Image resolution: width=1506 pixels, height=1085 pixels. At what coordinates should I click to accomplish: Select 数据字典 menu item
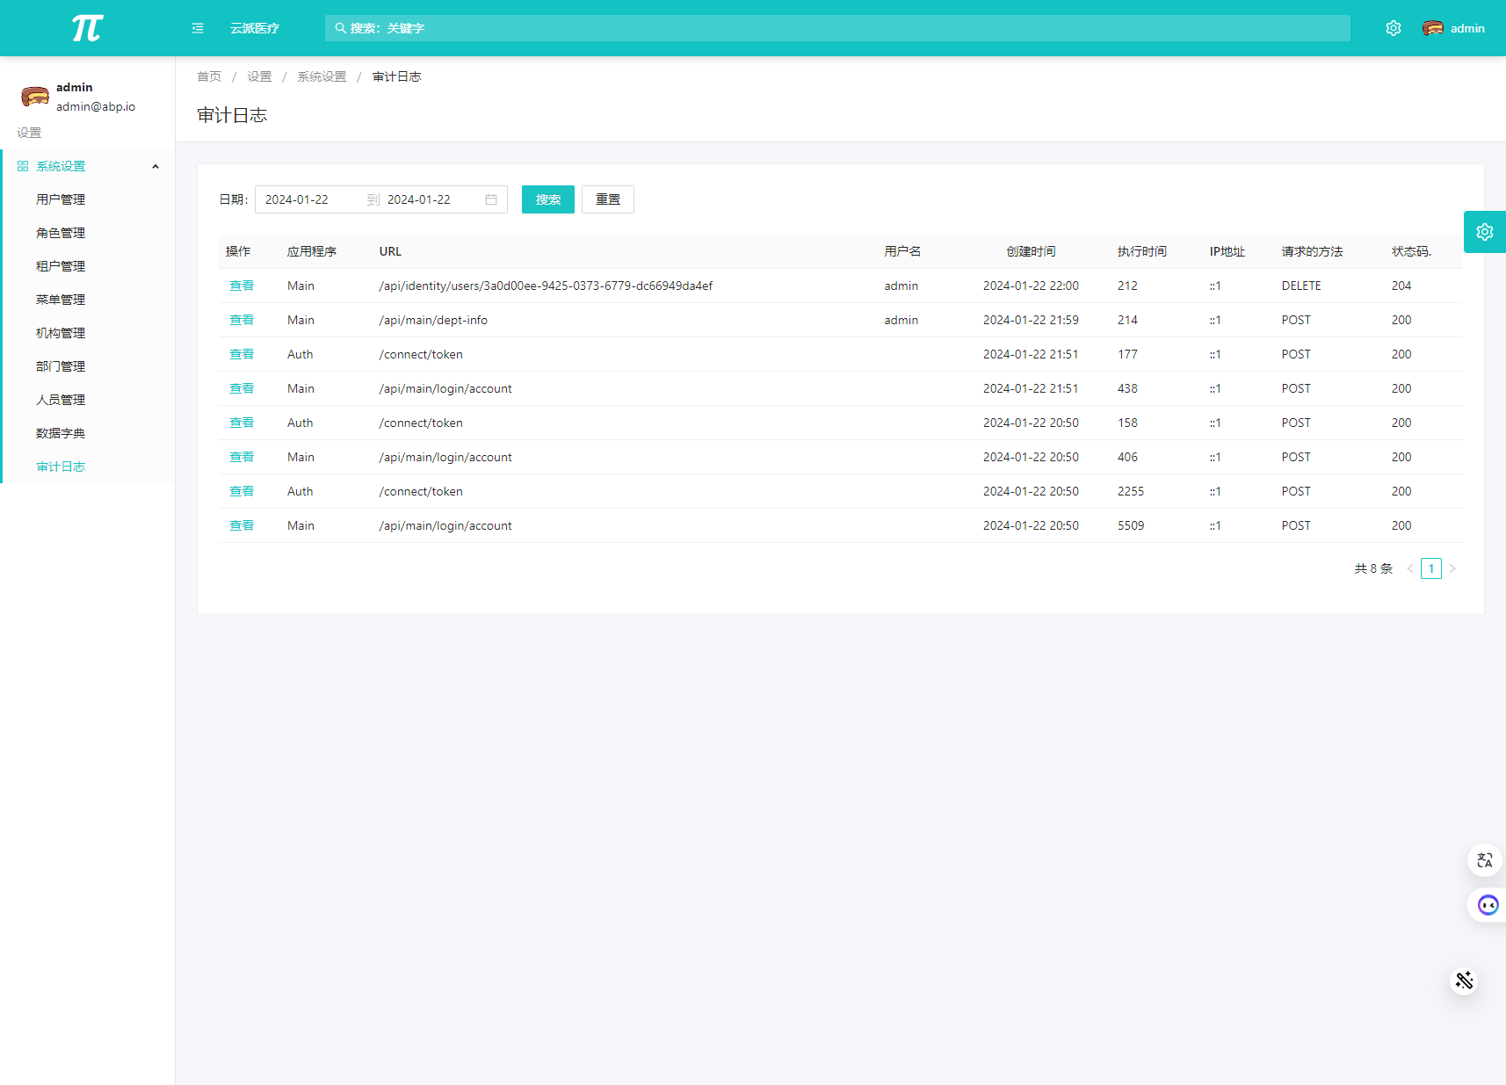tap(61, 433)
